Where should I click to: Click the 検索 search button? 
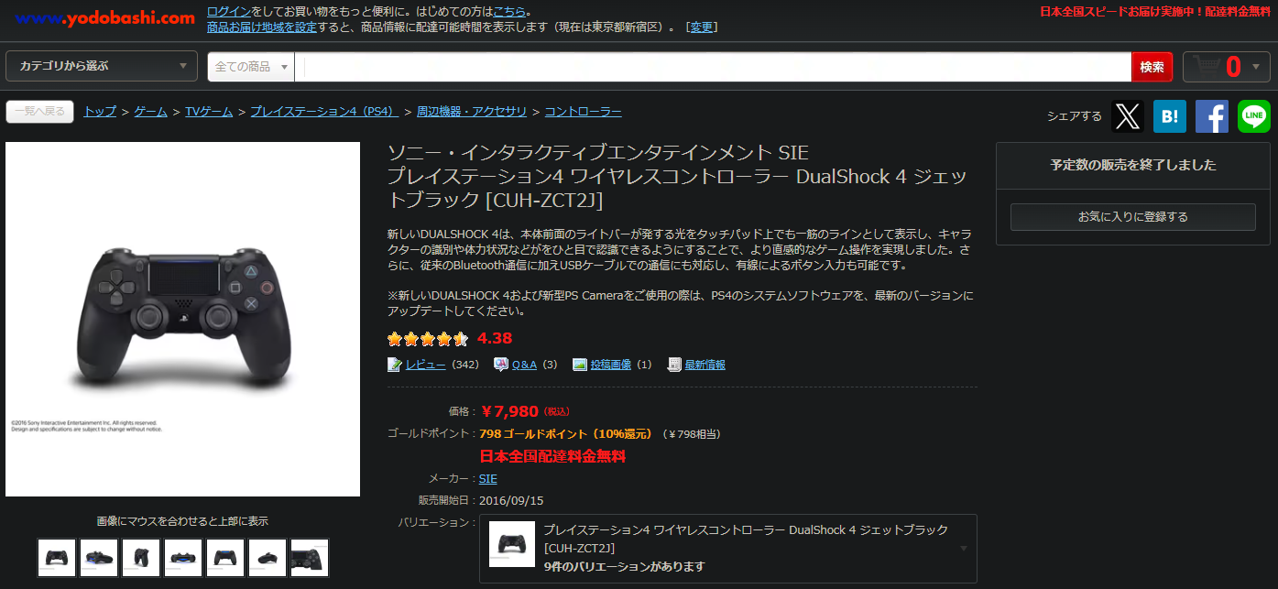point(1152,67)
